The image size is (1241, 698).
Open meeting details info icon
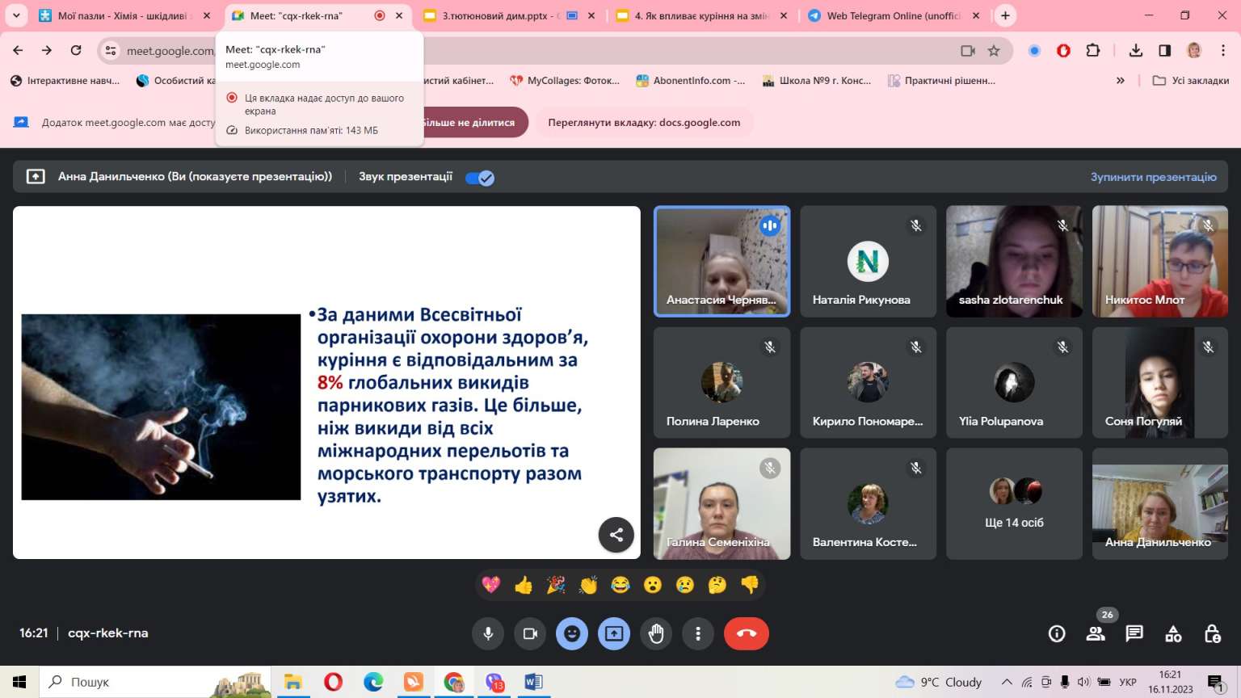[1057, 634]
